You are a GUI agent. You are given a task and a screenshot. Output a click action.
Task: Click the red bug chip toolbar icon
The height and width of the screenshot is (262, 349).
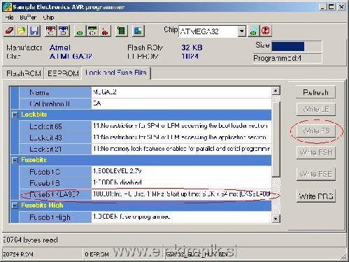(105, 31)
